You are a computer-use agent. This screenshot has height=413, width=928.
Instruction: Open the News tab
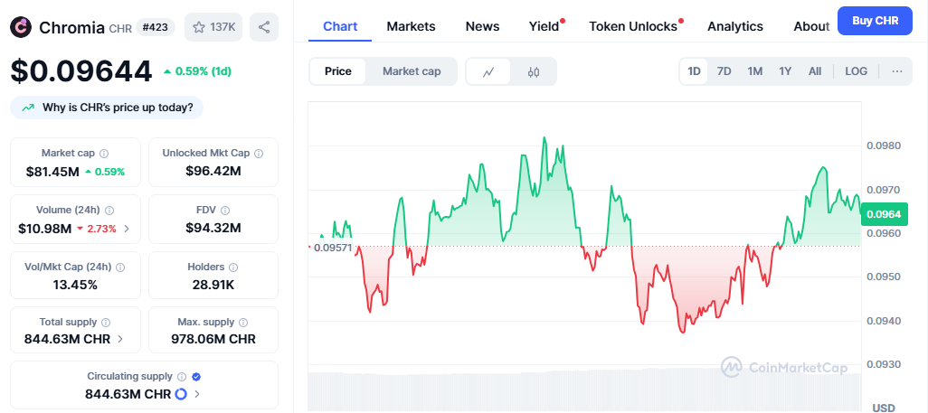482,26
